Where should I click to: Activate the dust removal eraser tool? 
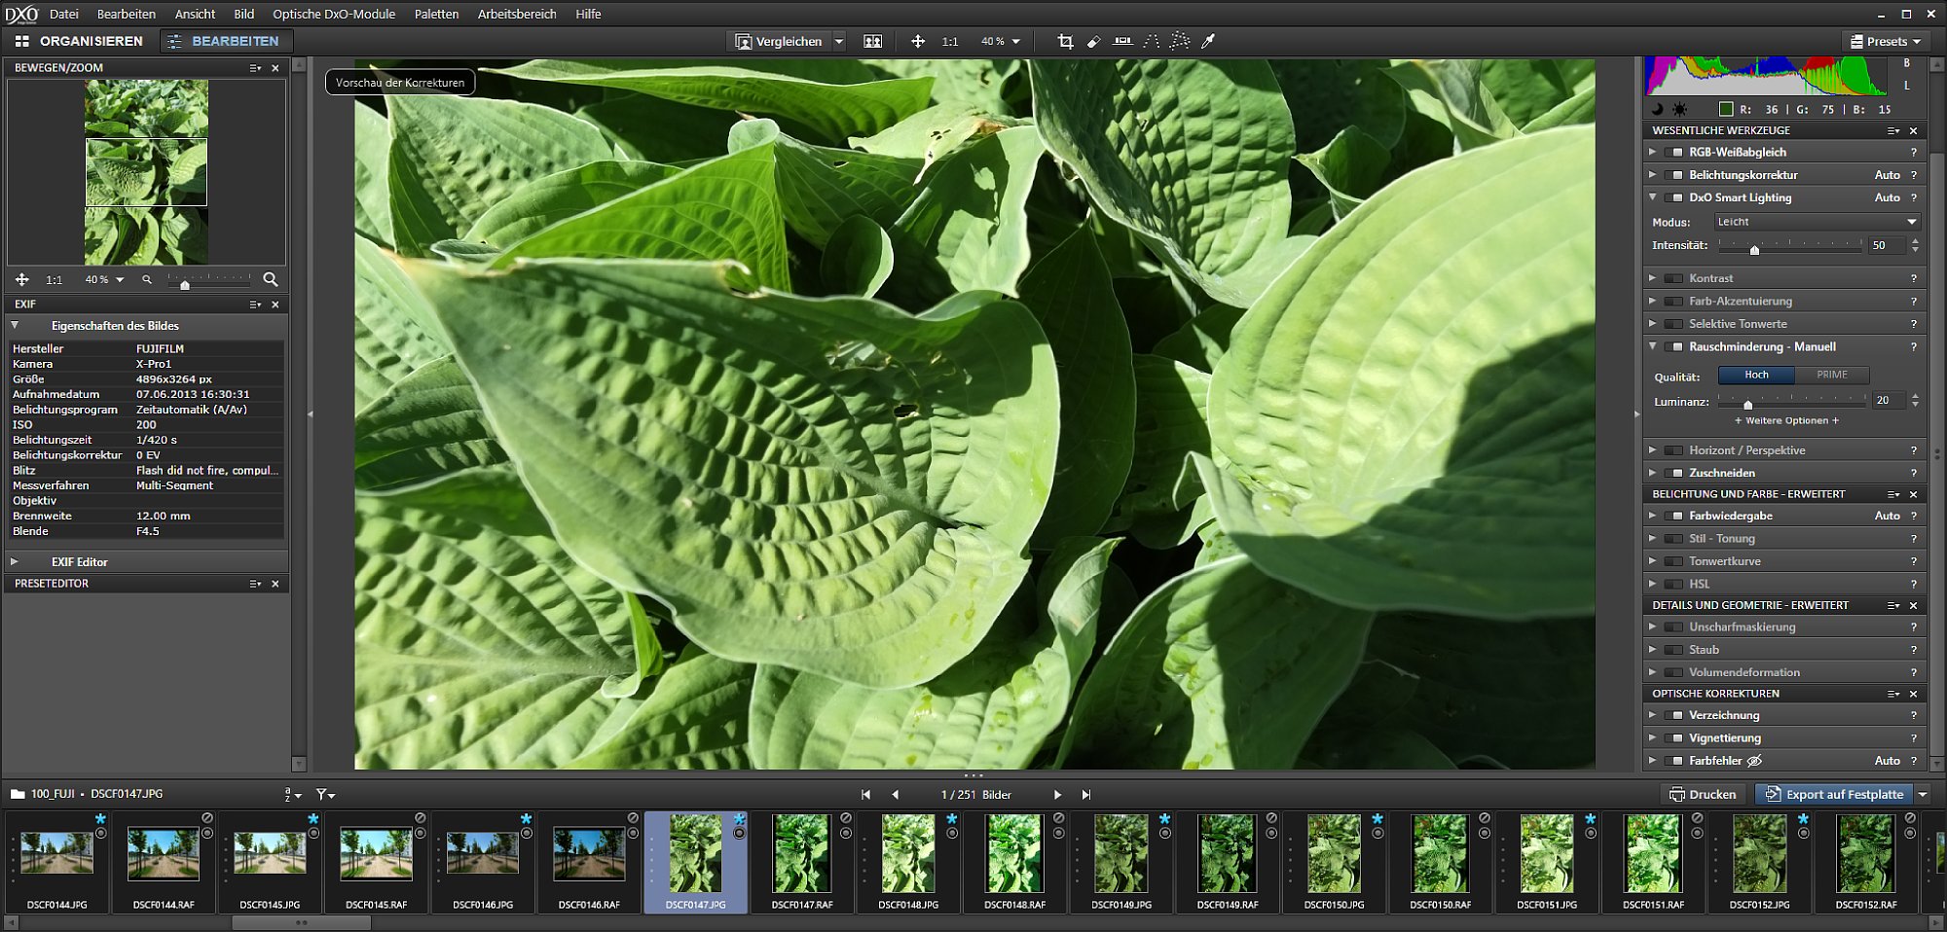pos(1093,42)
